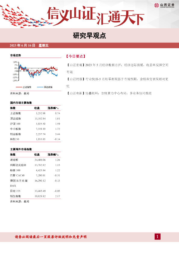Select the 道琼斯 row in overseas table
The width and height of the screenshot is (179, 254).
35,160
